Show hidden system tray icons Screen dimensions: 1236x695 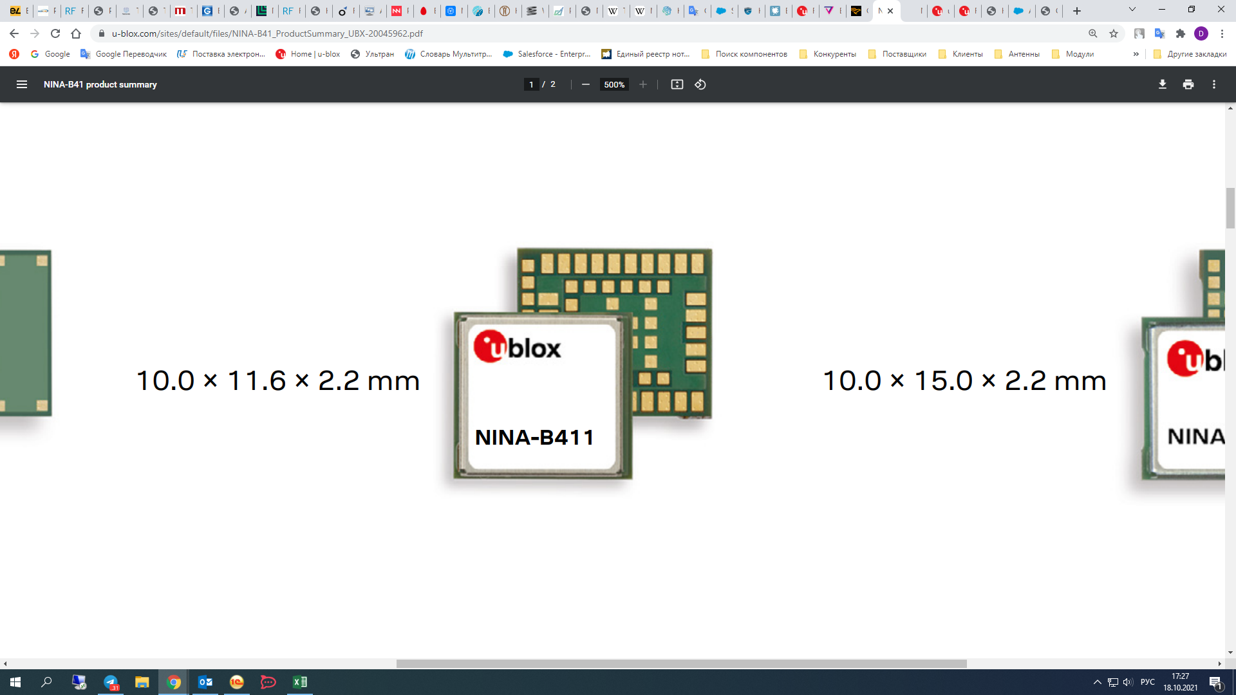click(1097, 682)
